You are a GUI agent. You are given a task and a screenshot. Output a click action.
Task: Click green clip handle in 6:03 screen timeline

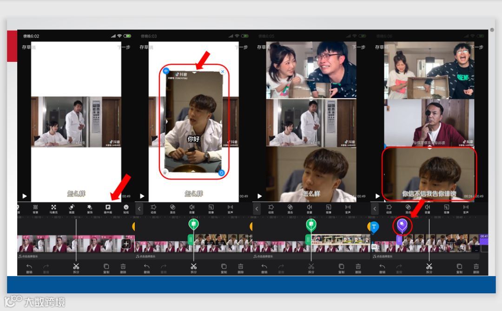191,239
